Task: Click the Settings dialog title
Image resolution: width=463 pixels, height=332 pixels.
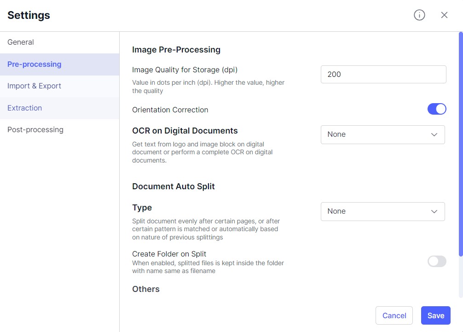Action: point(29,15)
